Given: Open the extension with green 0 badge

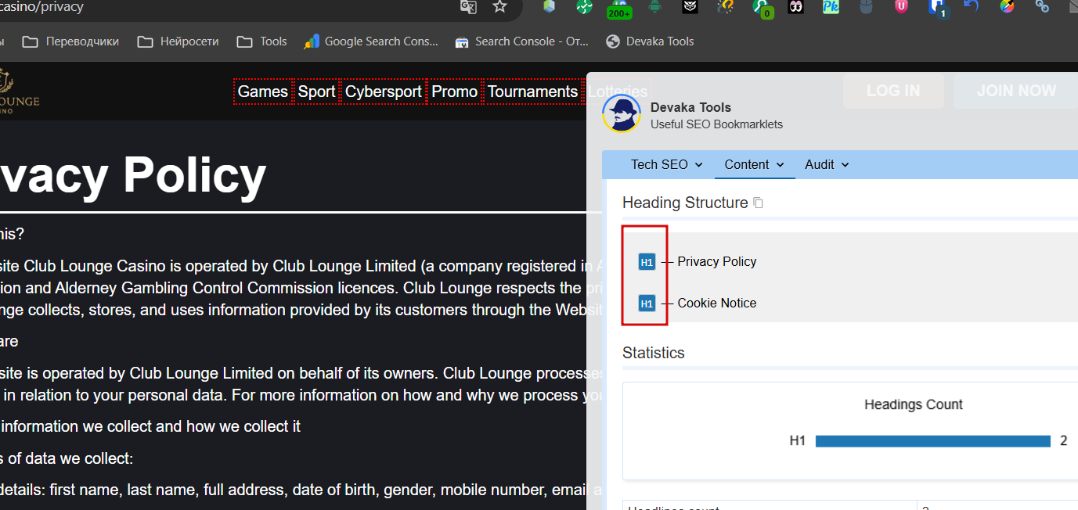Looking at the screenshot, I should click(762, 8).
